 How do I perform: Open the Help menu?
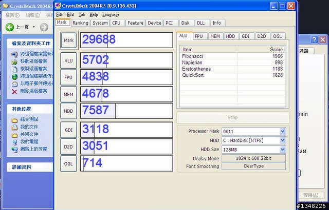[94, 15]
